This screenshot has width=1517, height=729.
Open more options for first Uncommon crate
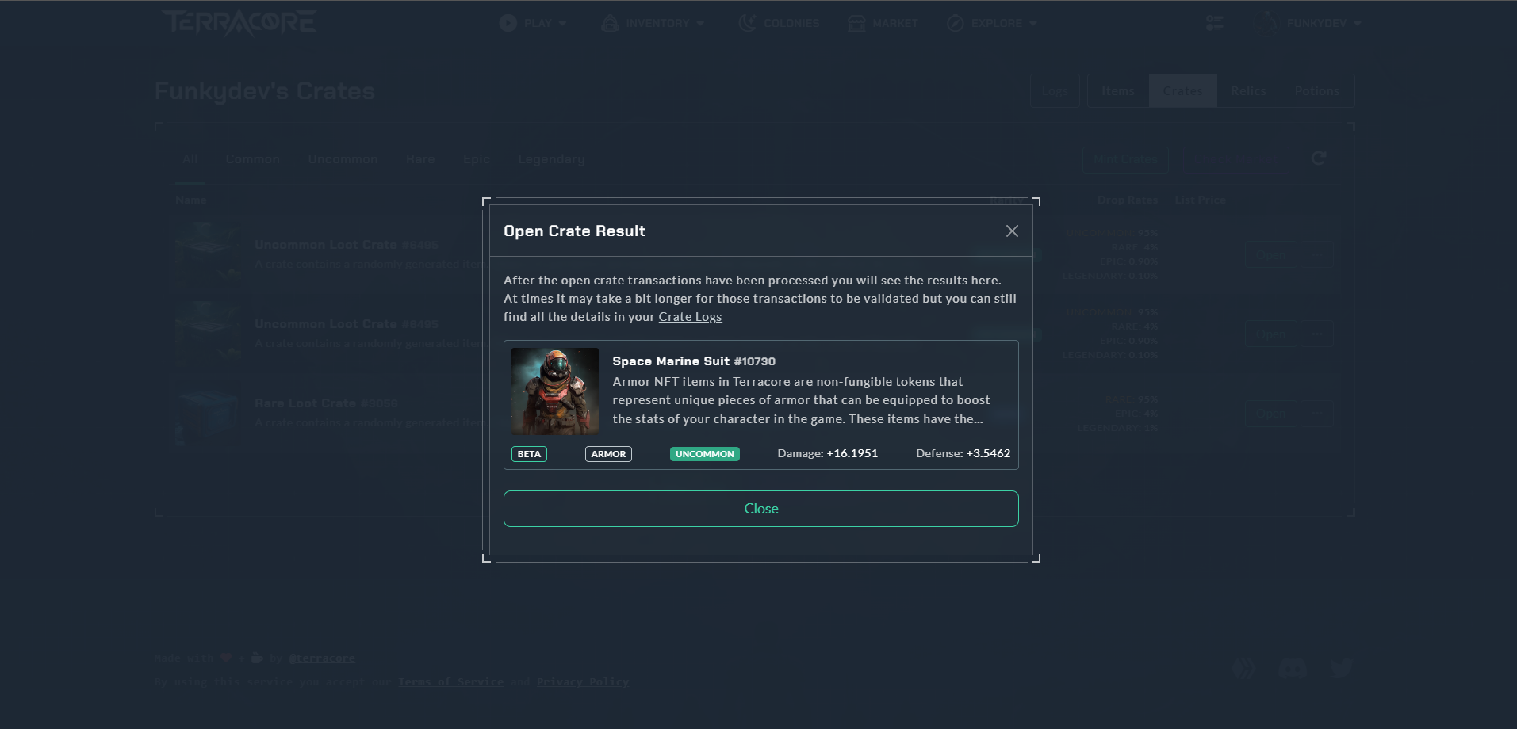[x=1317, y=255]
